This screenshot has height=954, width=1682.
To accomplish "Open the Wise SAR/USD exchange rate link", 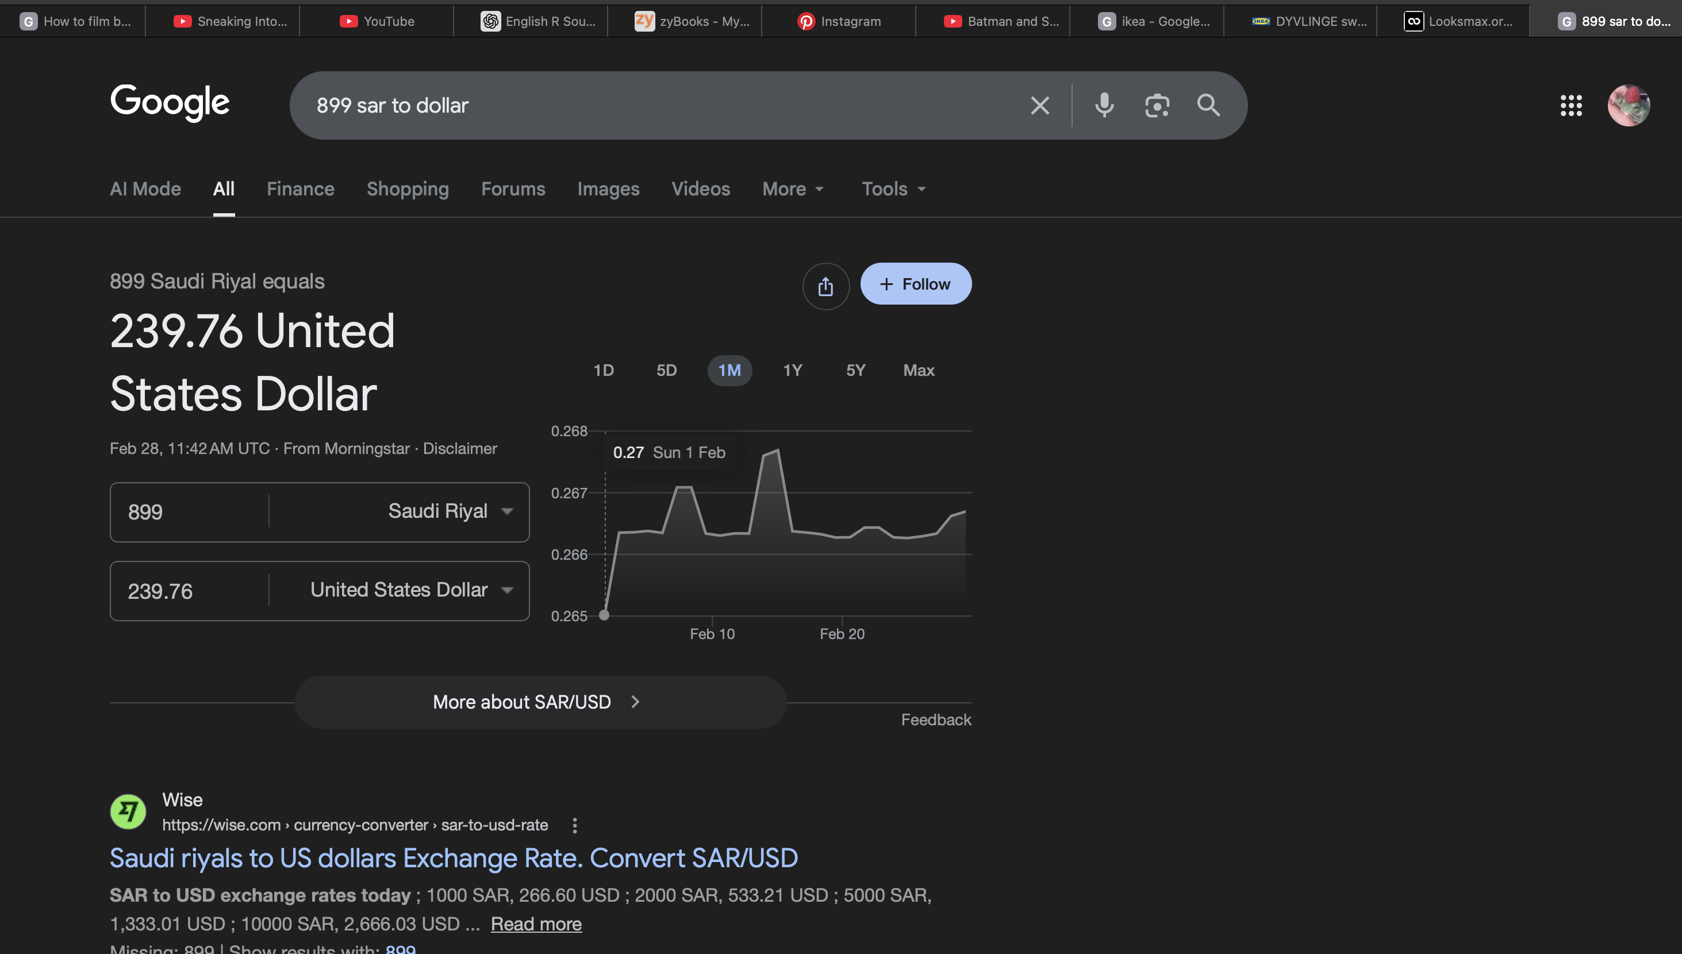I will (454, 857).
